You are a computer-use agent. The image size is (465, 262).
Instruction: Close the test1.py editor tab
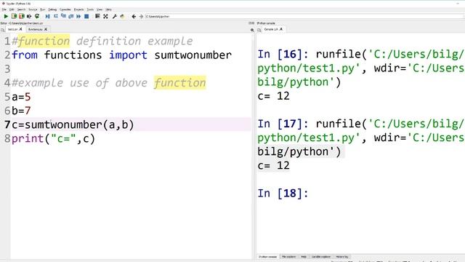21,29
